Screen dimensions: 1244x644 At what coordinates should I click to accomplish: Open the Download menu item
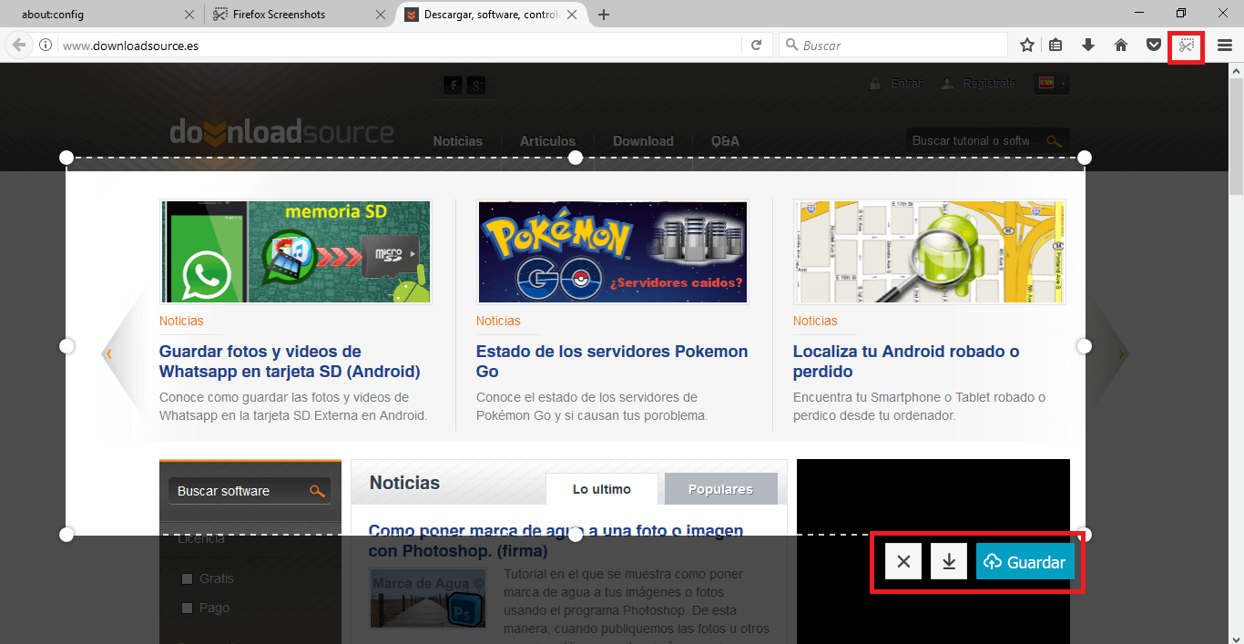click(x=643, y=141)
